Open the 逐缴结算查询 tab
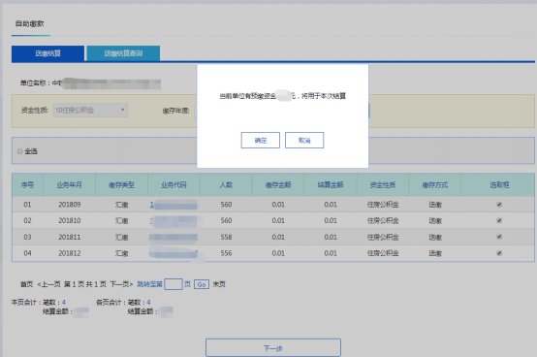Viewport: 537px width, 357px height. (x=123, y=53)
